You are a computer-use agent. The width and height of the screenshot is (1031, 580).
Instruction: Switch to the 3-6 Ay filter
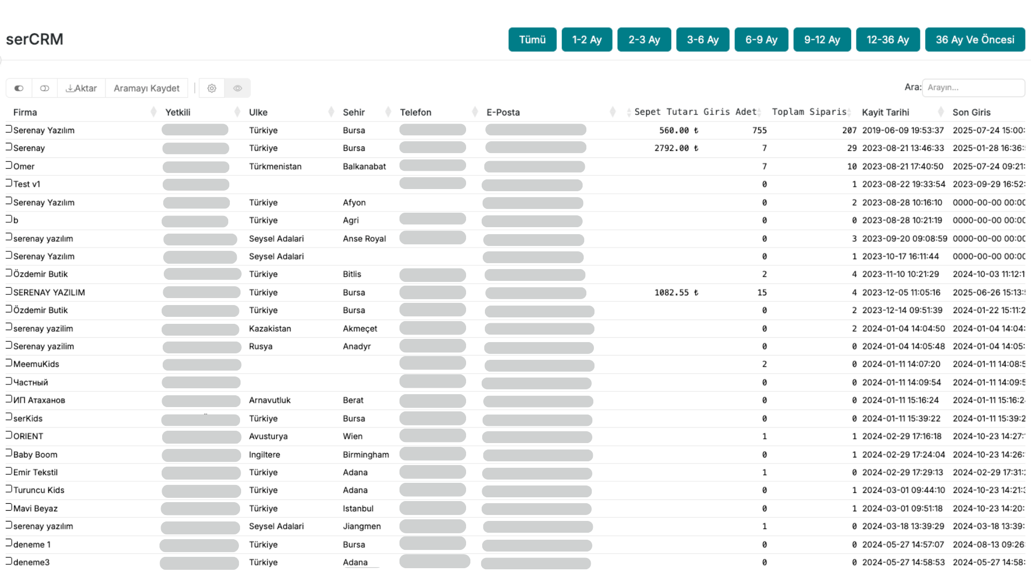pos(702,40)
